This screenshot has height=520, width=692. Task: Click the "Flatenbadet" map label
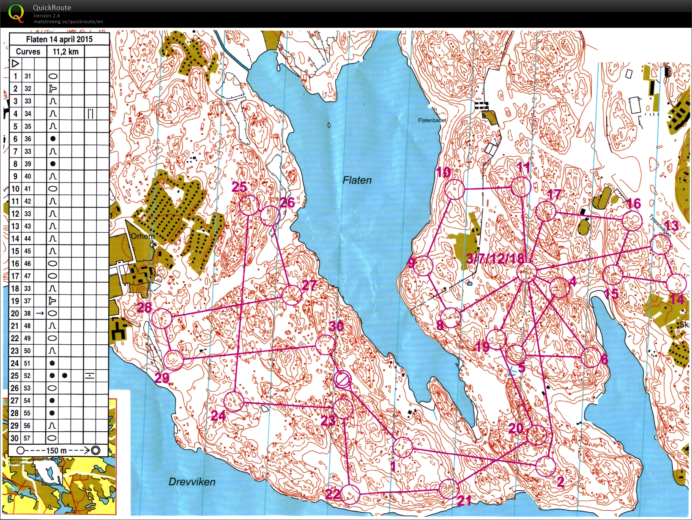(x=432, y=120)
